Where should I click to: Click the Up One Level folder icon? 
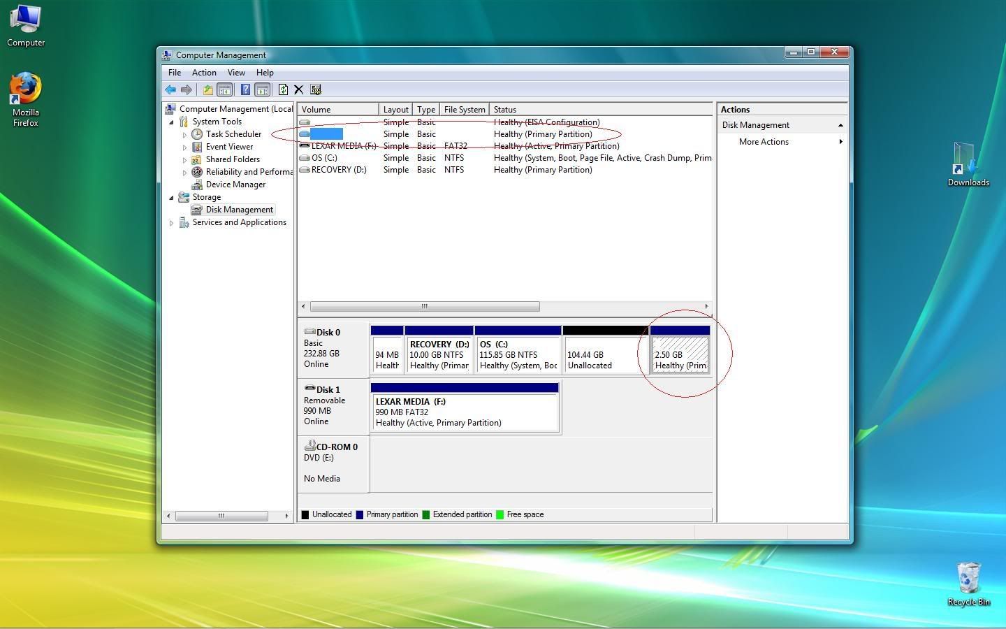tap(207, 89)
